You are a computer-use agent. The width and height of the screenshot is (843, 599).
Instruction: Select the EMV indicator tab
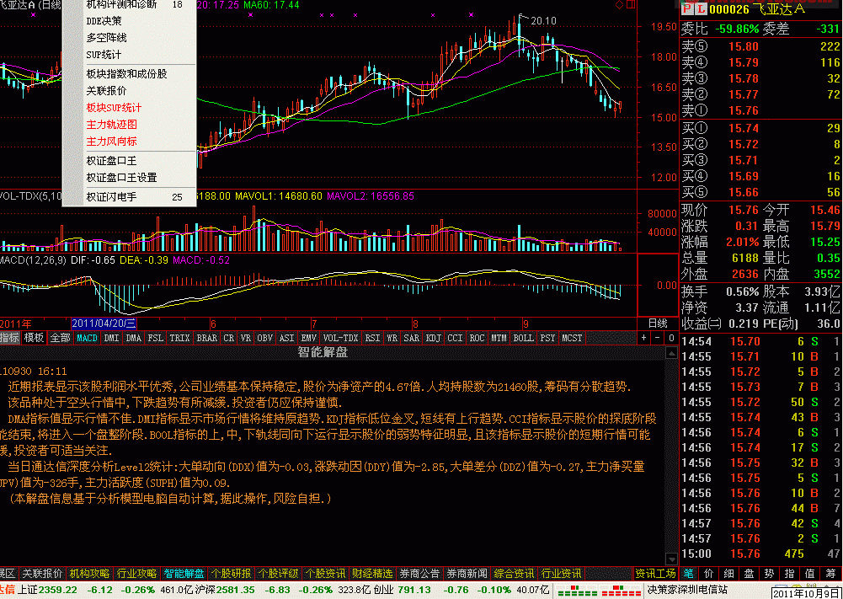[x=308, y=338]
